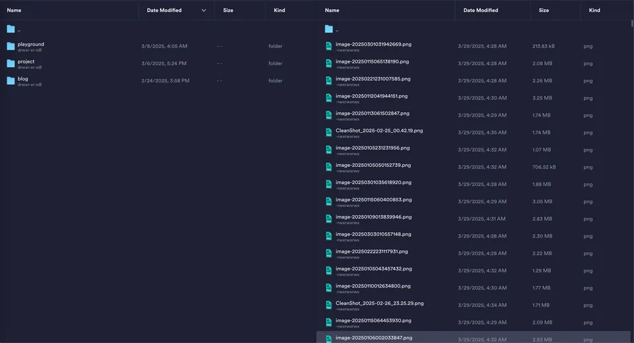634x343 pixels.
Task: Click PNG icon of image-20250301031942669.png
Action: 329,46
